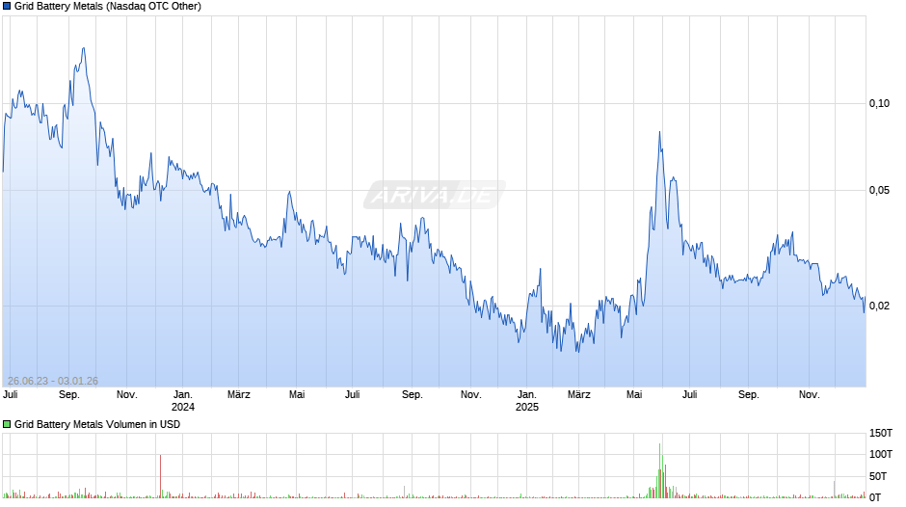This screenshot has height=507, width=906.
Task: Click the title 'Grid Battery Metals (Nasdaq OTC Other)'
Action: [x=108, y=7]
